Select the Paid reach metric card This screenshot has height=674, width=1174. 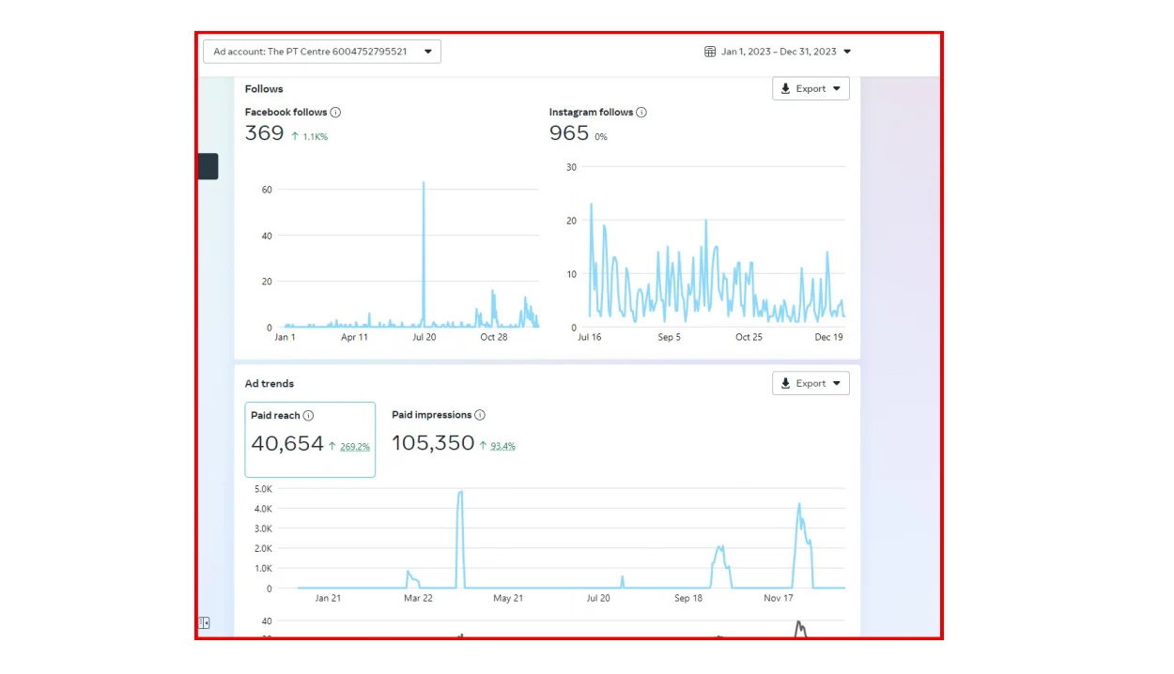point(310,439)
